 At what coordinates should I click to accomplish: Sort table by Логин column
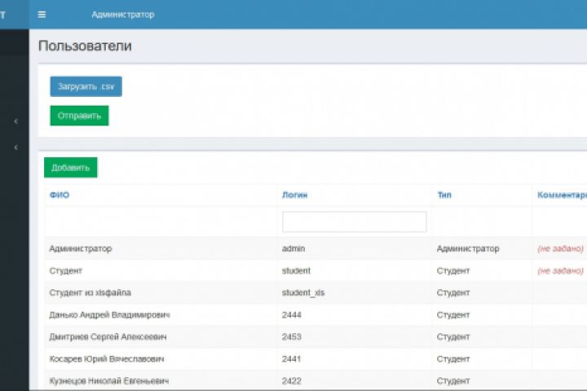pyautogui.click(x=294, y=195)
